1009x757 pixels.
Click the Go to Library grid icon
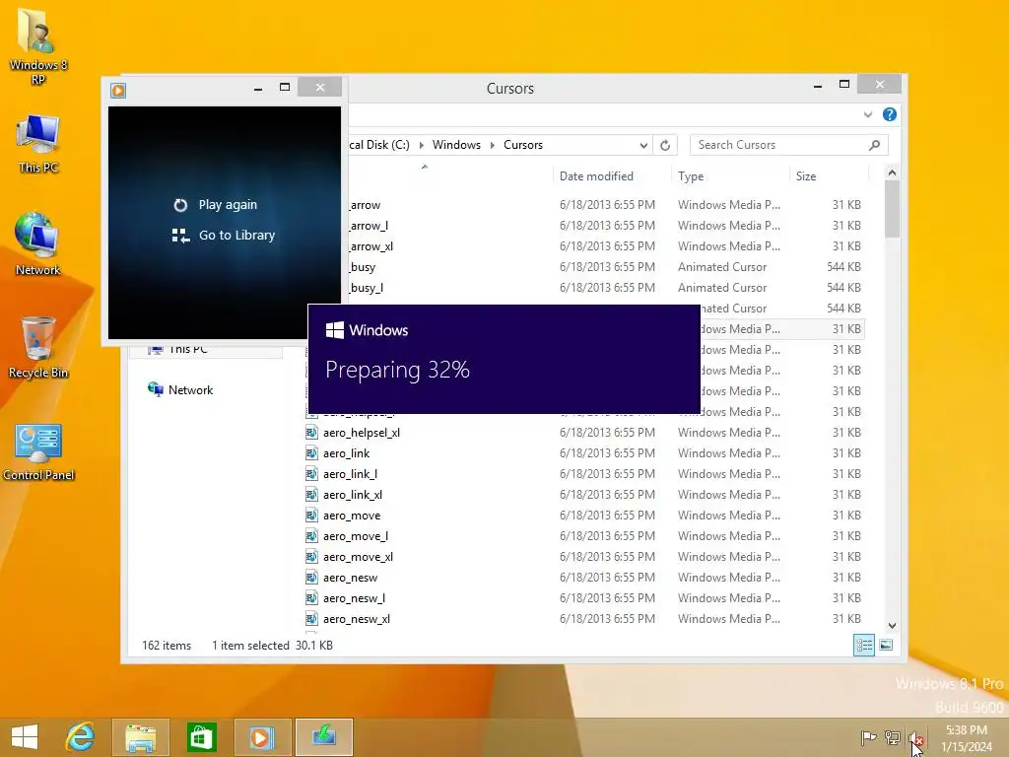pos(180,236)
